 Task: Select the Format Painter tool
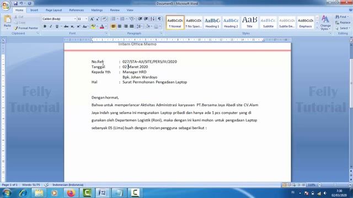(x=26, y=28)
